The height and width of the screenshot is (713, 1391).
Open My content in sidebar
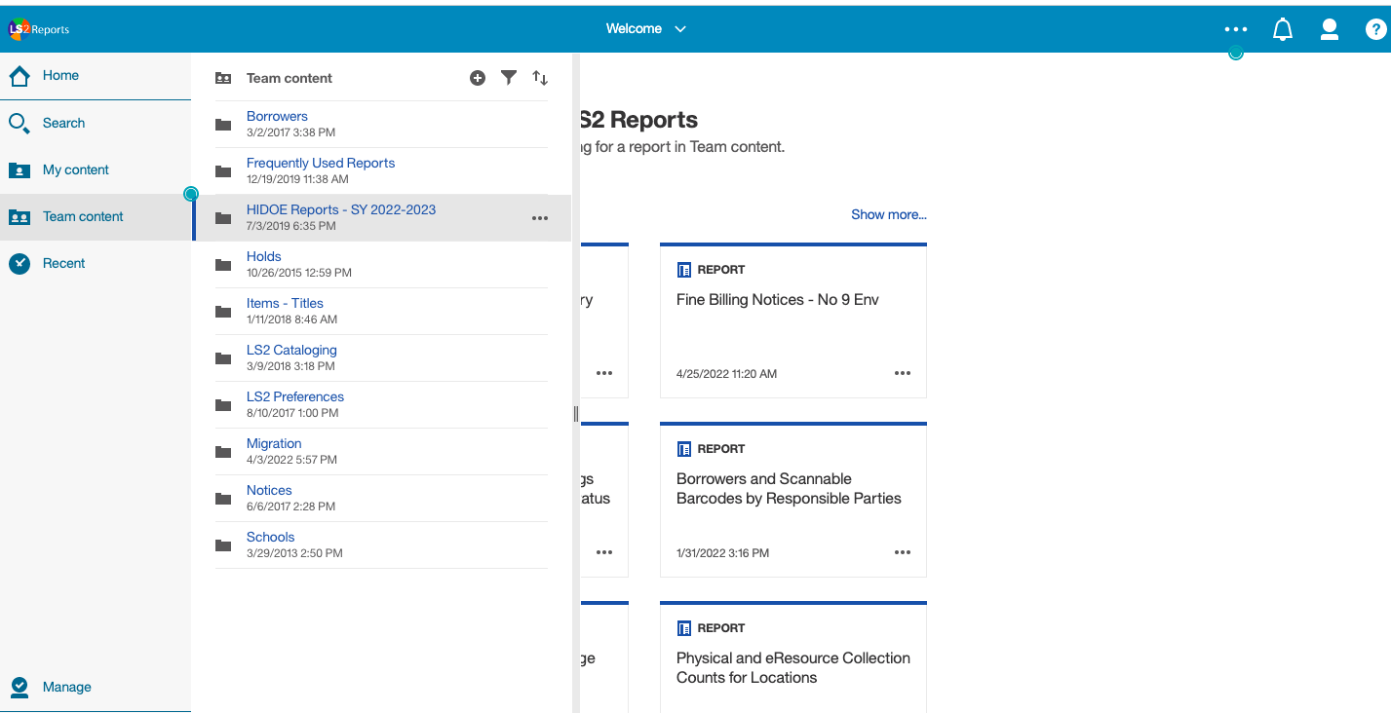click(x=96, y=169)
